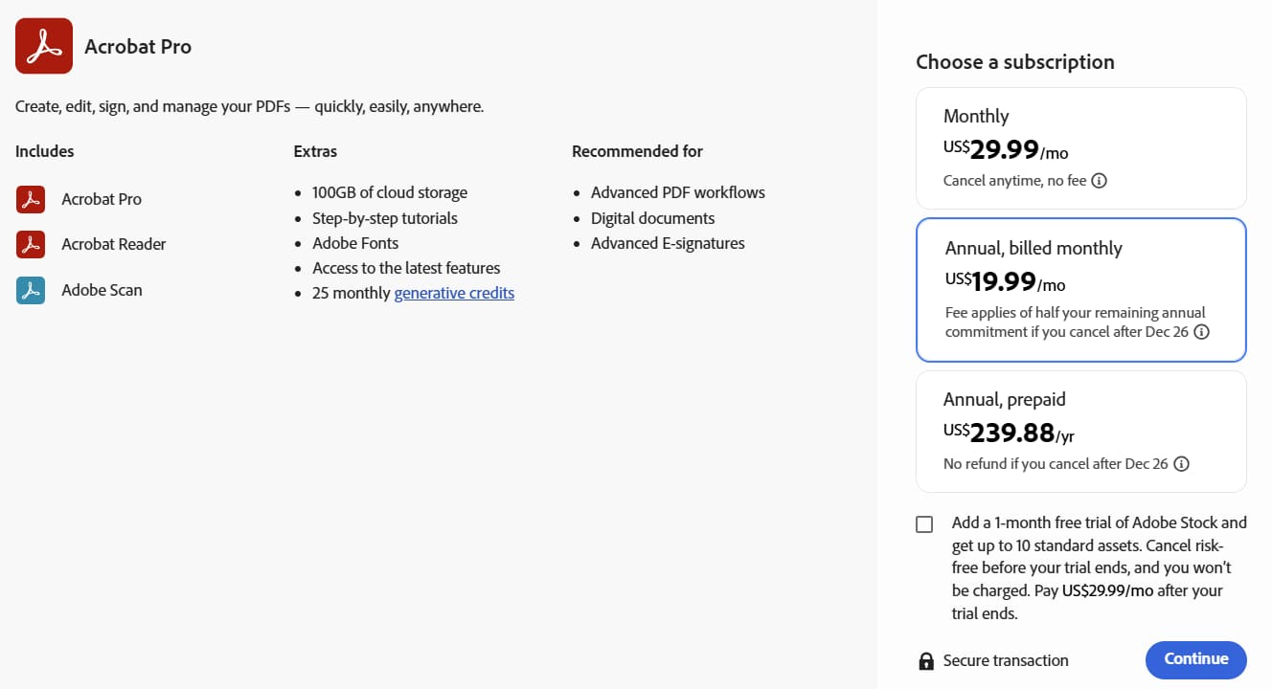Click info icon beside annual commitment fee
The height and width of the screenshot is (689, 1272).
tap(1201, 332)
